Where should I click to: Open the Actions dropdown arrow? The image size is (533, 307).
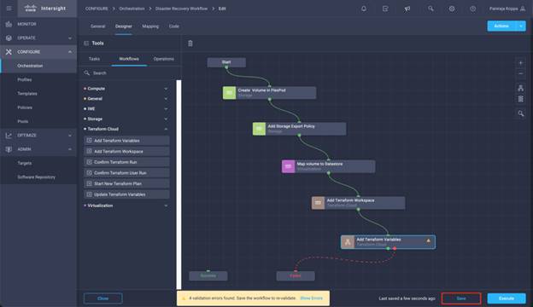(x=521, y=26)
